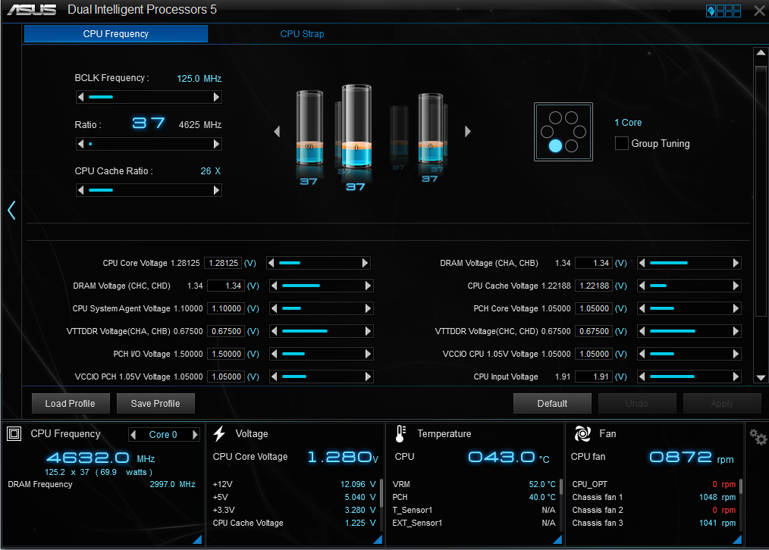Click the Default button
This screenshot has width=769, height=550.
(552, 404)
